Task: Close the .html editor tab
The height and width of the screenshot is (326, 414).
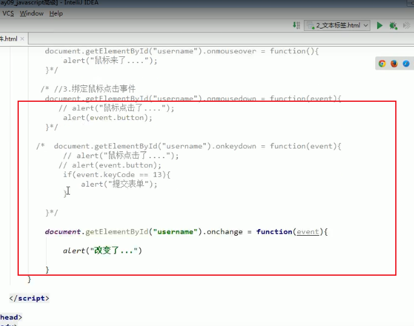Action: point(22,39)
